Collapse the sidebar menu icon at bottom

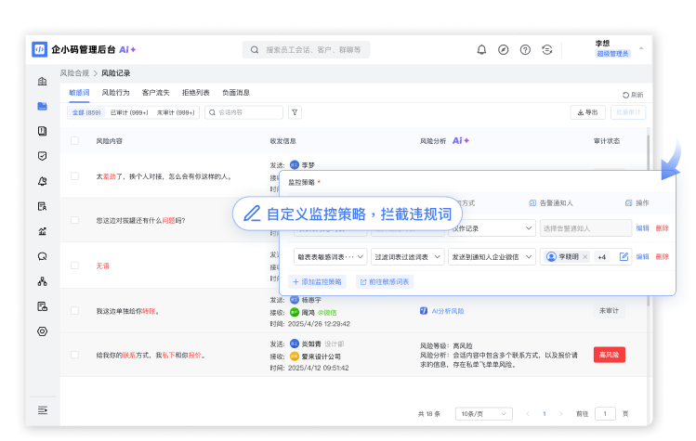[x=42, y=410]
